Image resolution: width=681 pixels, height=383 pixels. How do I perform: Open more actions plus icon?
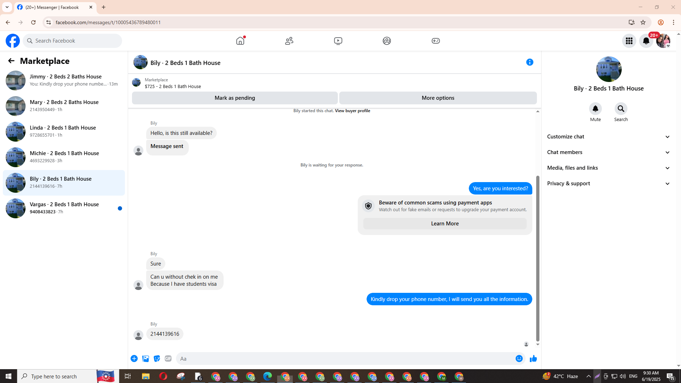134,359
